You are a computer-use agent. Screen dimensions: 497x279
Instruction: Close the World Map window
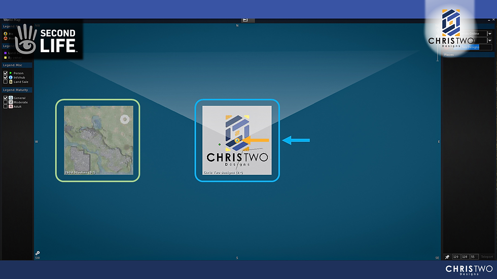(493, 20)
